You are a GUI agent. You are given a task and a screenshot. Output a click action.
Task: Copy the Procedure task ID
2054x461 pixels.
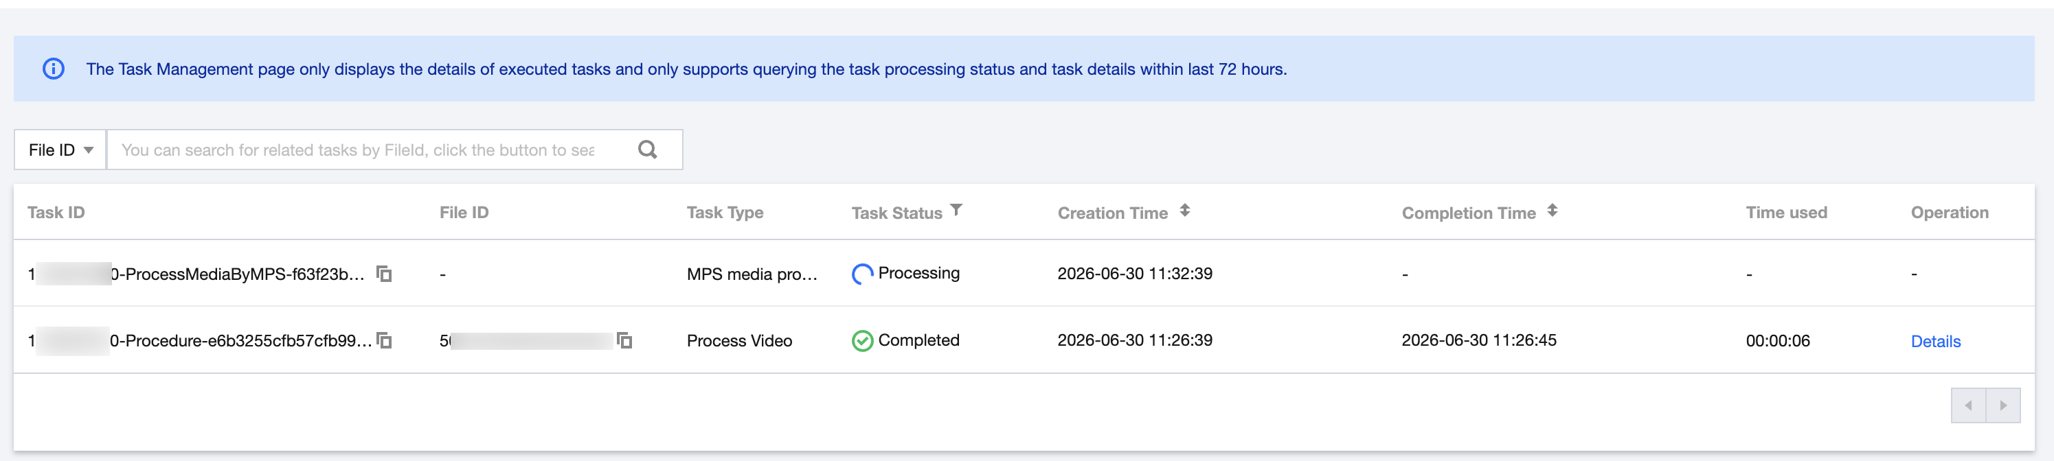(x=384, y=341)
